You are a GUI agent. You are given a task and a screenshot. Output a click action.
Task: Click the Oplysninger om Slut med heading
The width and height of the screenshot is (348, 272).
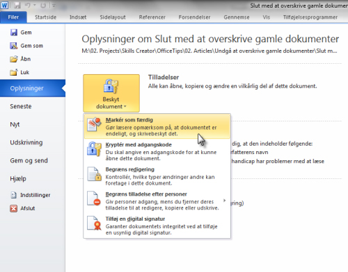210,39
